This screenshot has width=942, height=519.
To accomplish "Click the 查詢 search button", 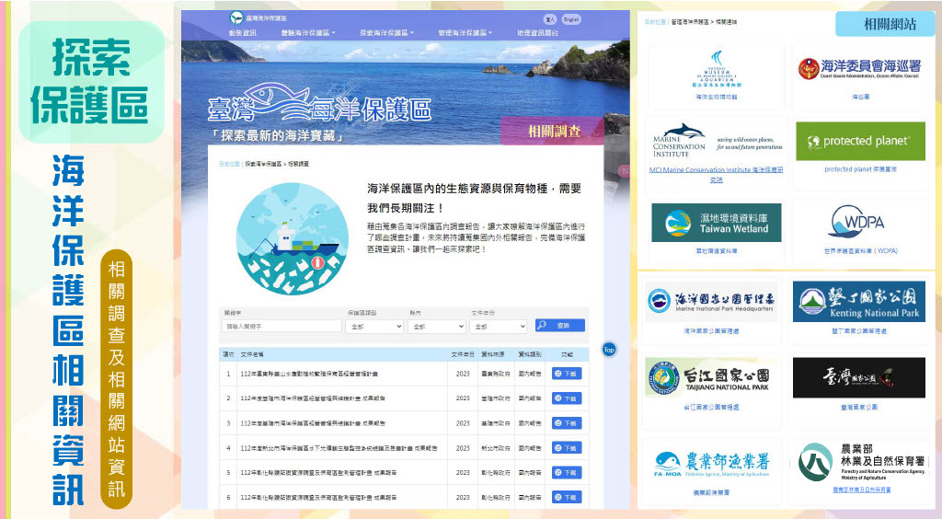I will coord(560,325).
